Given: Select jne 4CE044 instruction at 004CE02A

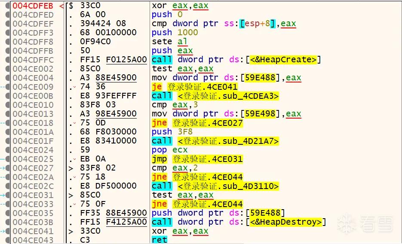Looking at the screenshot, I should [x=197, y=177].
